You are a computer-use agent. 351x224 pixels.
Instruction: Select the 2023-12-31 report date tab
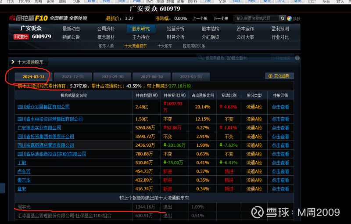73,76
